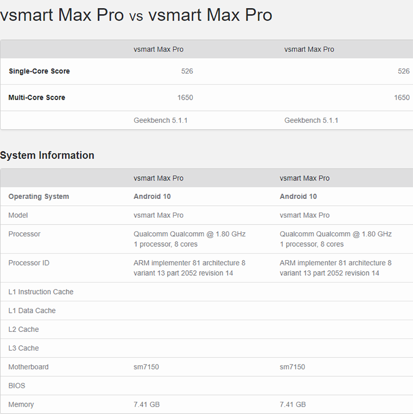Click the BIOS row label
The height and width of the screenshot is (414, 413).
pyautogui.click(x=17, y=386)
